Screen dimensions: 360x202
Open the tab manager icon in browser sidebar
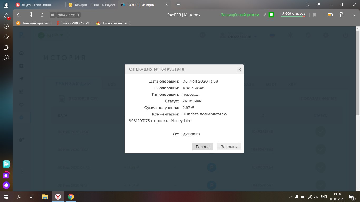click(x=6, y=47)
